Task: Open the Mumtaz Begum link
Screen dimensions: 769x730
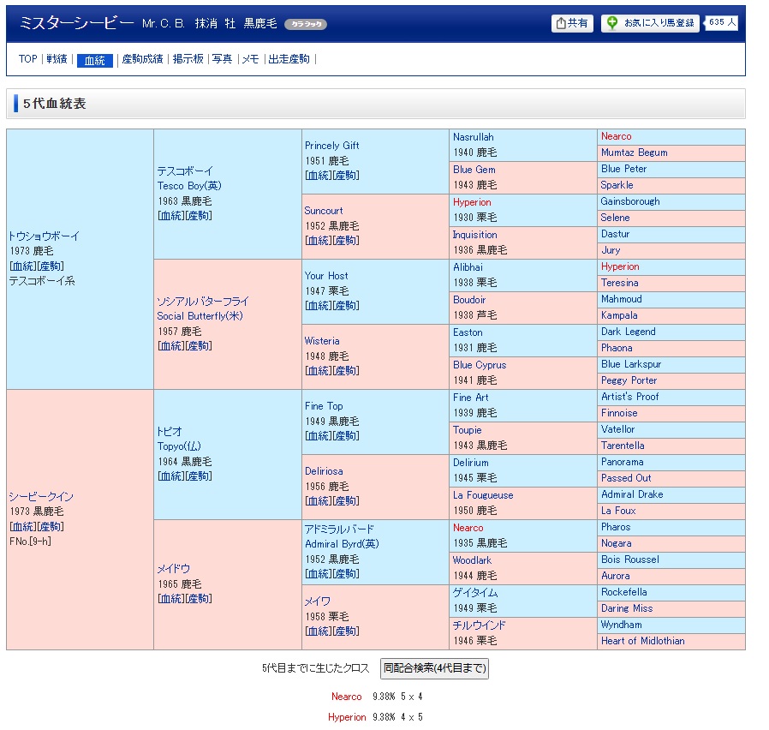Action: tap(634, 153)
